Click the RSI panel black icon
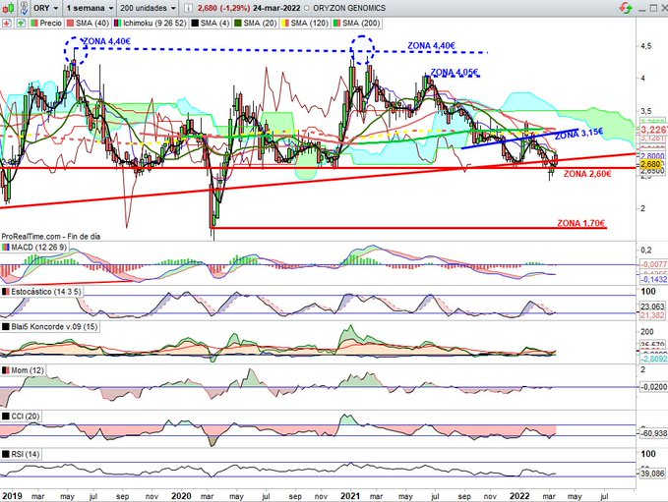This screenshot has height=502, width=668. pyautogui.click(x=6, y=454)
